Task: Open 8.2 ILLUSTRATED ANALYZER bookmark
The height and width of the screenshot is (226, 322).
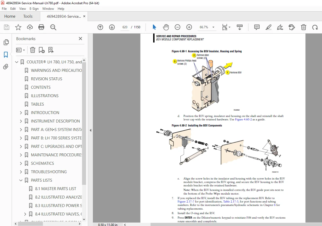Action: 58,197
